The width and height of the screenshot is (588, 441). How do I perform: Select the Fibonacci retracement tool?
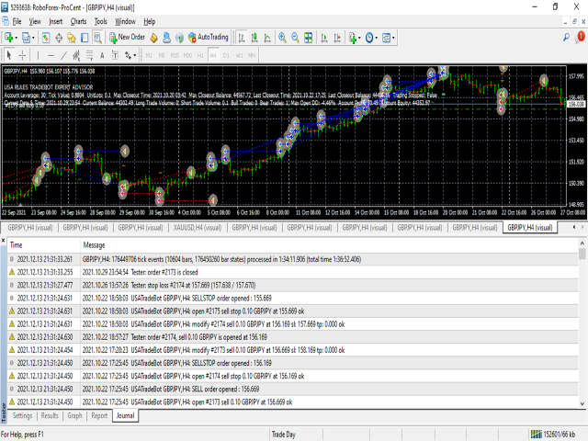89,55
